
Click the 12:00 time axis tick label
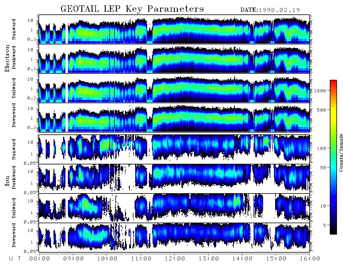tap(175, 259)
